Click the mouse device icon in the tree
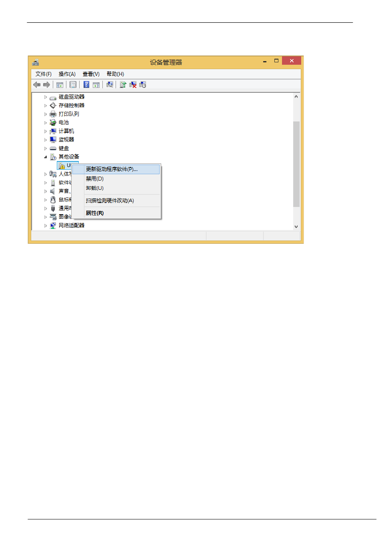 (x=53, y=200)
